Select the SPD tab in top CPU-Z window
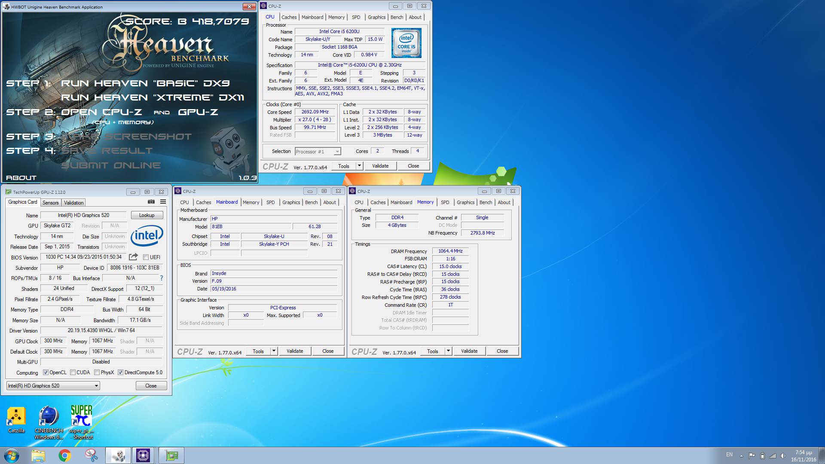 (x=356, y=17)
